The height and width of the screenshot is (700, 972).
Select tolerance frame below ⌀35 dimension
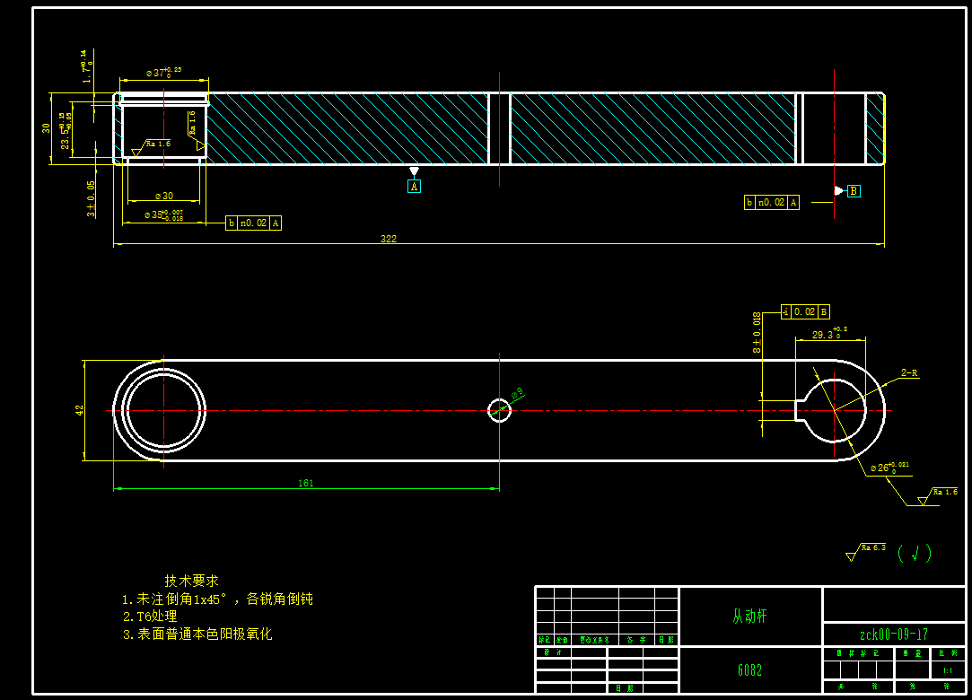tap(253, 223)
